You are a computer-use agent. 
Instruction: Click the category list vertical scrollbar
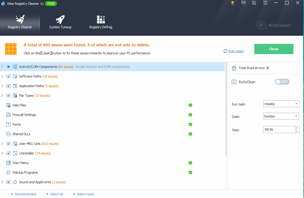[x=226, y=109]
